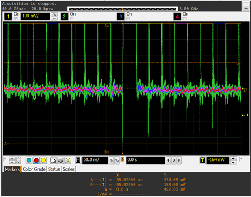The image size is (251, 197).
Task: Click the rising edge icon at toolbar right end
Action: [241, 159]
